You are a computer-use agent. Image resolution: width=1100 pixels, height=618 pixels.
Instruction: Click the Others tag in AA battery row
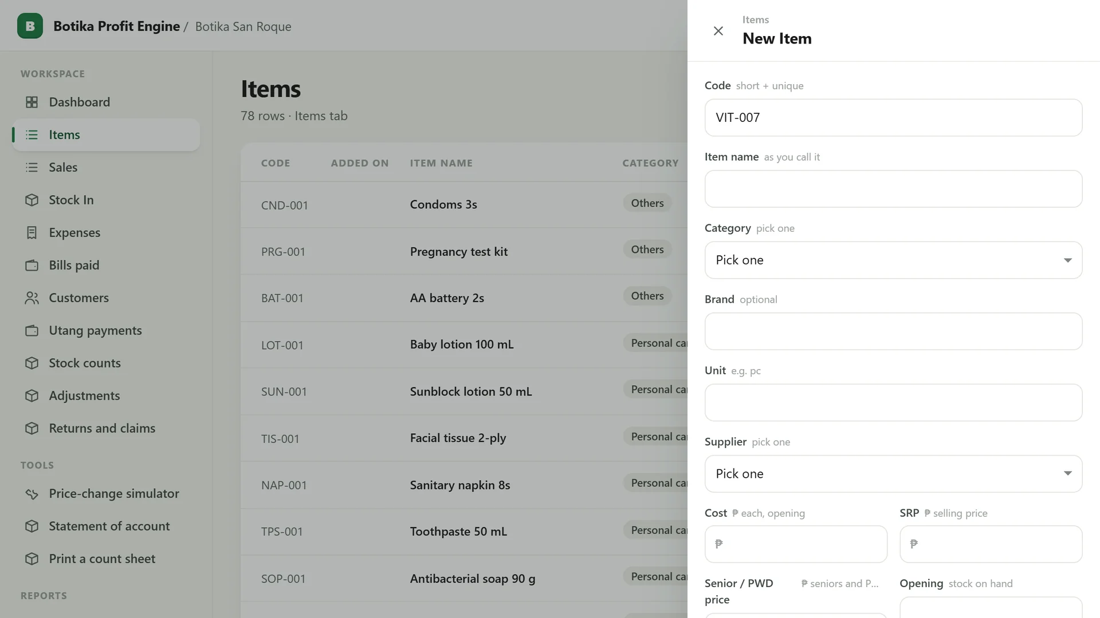click(x=647, y=296)
